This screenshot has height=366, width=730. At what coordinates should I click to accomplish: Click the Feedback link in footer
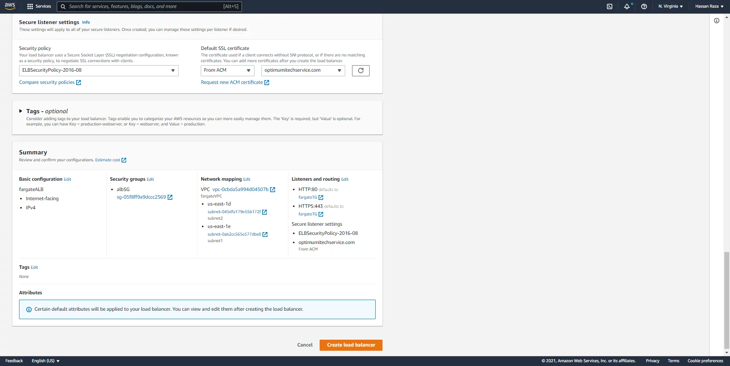point(14,361)
